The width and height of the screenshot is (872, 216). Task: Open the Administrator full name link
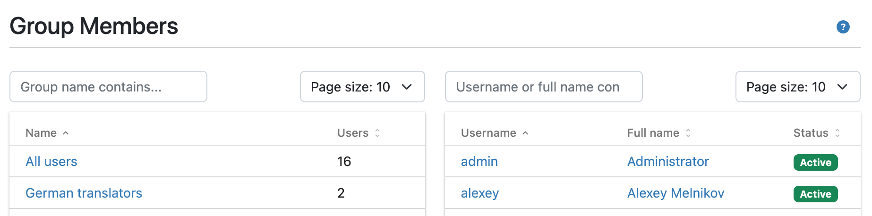[x=668, y=161]
